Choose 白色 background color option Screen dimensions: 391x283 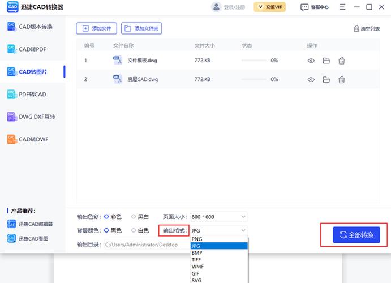(x=134, y=230)
